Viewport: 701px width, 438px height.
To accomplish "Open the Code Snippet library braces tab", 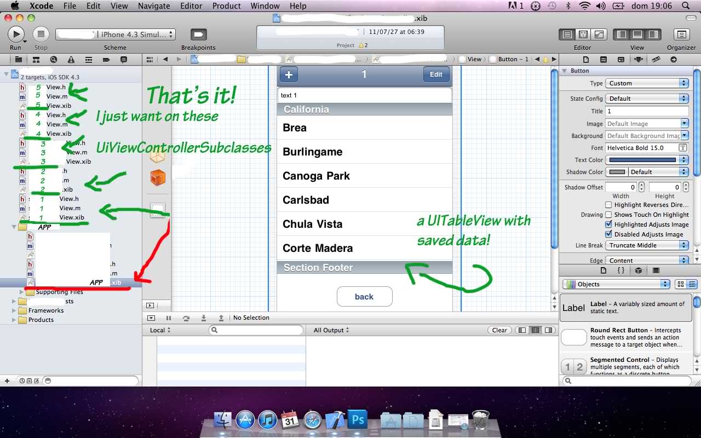I will tap(621, 270).
